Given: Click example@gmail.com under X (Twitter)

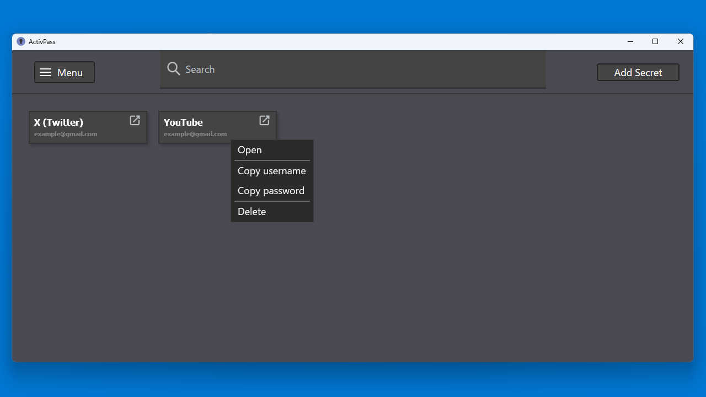Looking at the screenshot, I should click(66, 134).
